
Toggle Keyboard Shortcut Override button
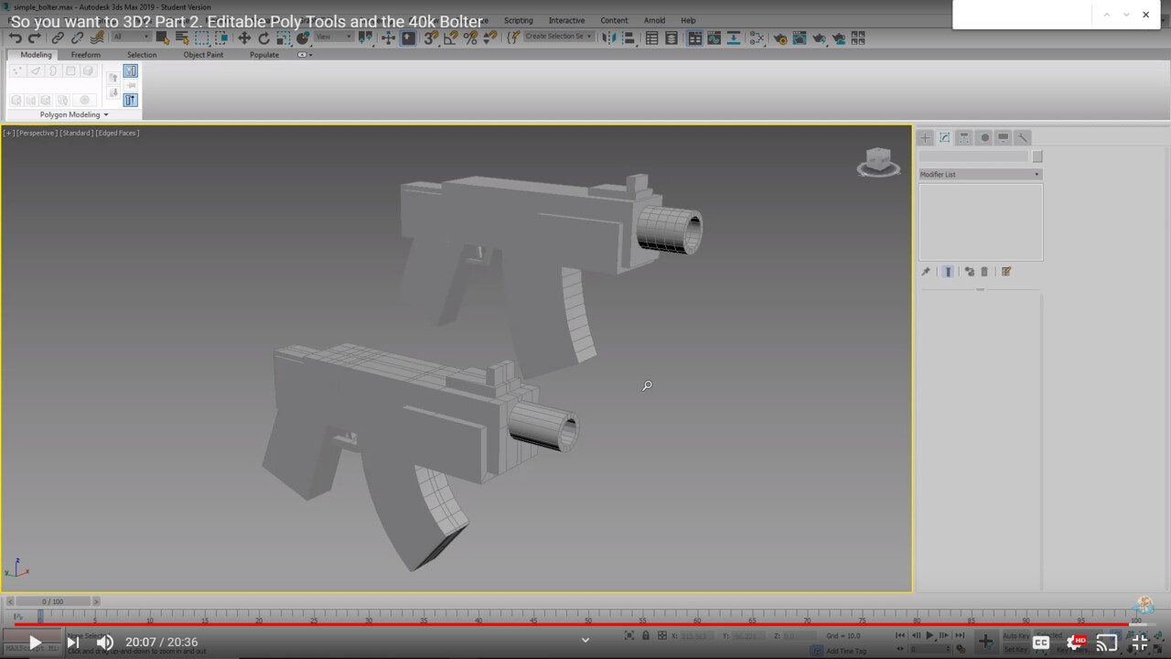tap(408, 38)
